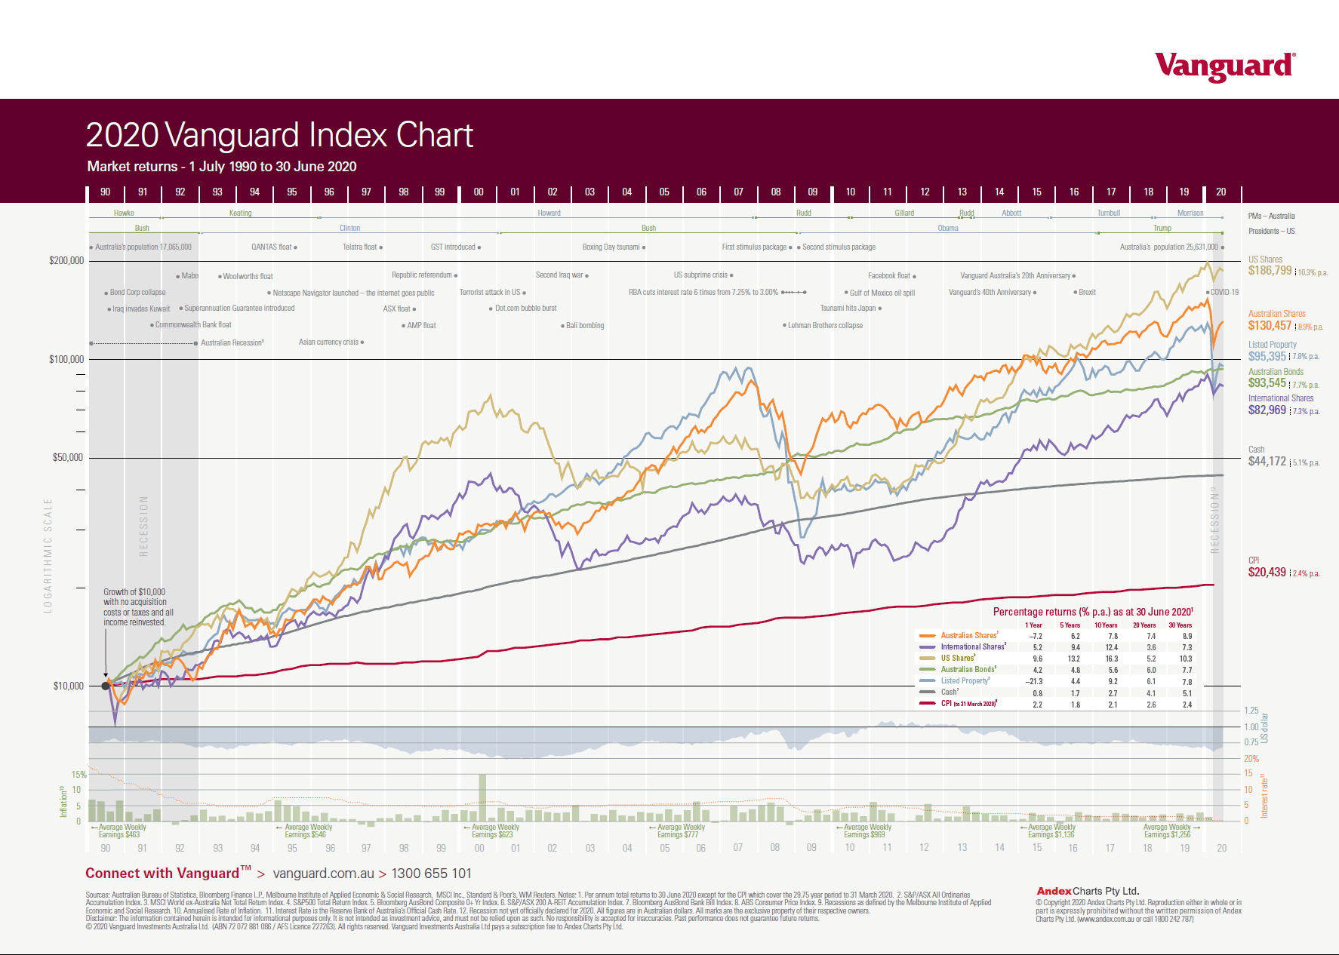The image size is (1339, 955).
Task: Click the 'Bond Corp collapse' event label
Action: (137, 292)
